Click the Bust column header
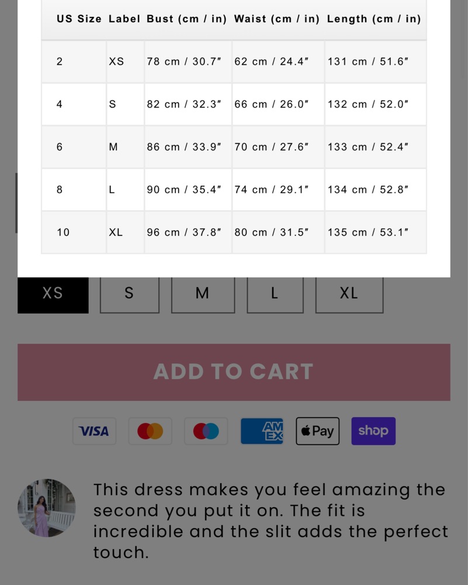The height and width of the screenshot is (585, 468). tap(187, 19)
